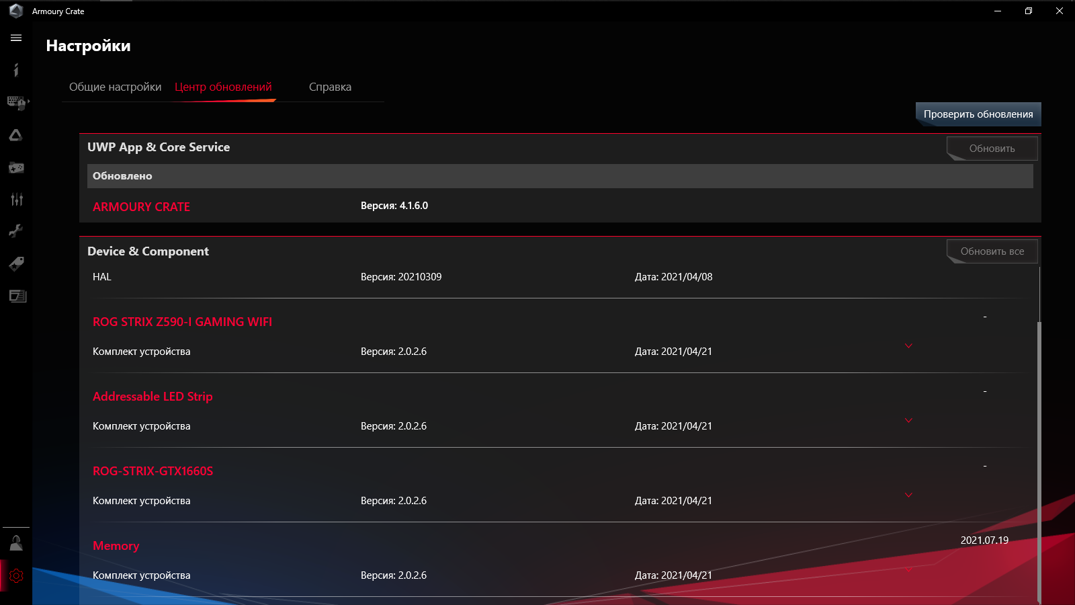Expand ROG STRIX Z590-I GAMING WIFI details

coord(909,346)
